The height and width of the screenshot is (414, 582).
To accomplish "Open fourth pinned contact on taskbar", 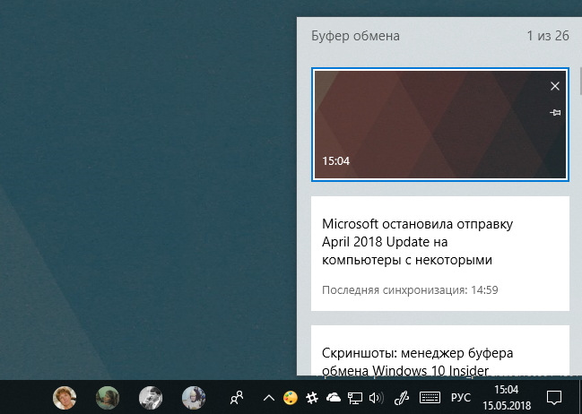I will (194, 398).
